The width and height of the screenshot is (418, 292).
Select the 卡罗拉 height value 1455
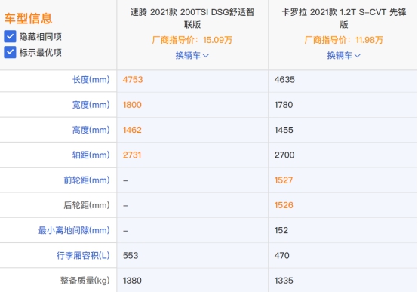click(x=284, y=130)
